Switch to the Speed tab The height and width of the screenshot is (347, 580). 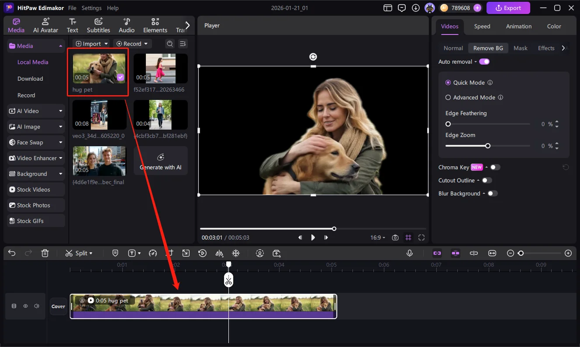tap(482, 26)
